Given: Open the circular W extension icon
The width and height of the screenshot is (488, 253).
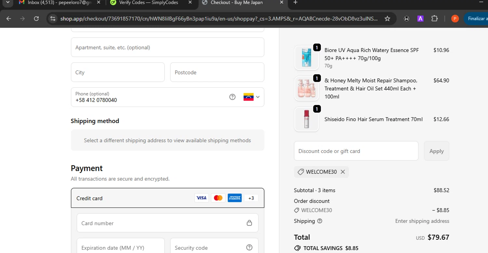Looking at the screenshot, I should pos(407,19).
